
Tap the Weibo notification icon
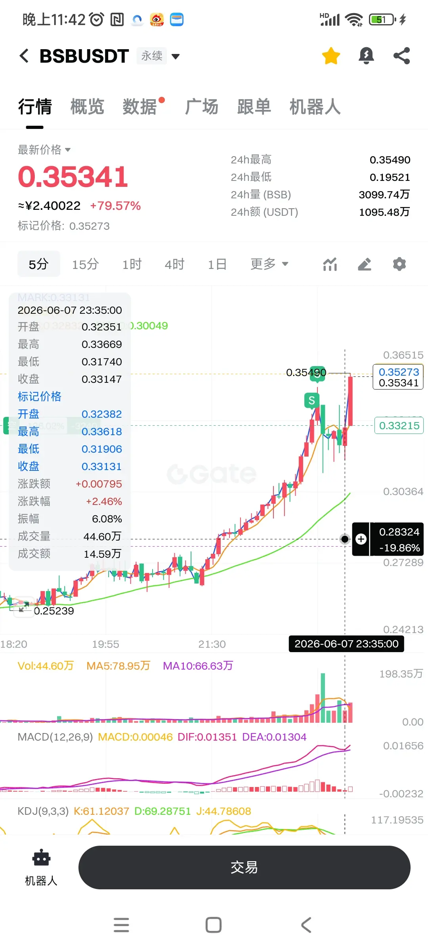157,19
